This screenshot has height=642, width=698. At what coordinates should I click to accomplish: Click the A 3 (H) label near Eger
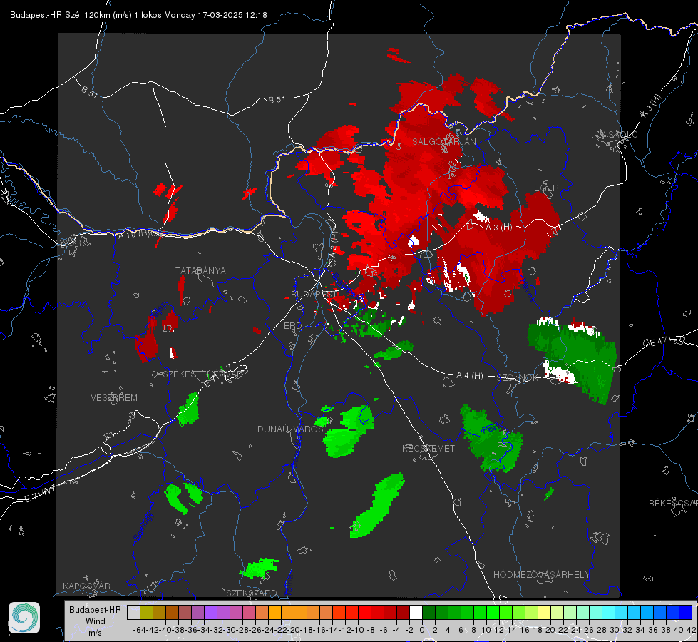coord(498,227)
